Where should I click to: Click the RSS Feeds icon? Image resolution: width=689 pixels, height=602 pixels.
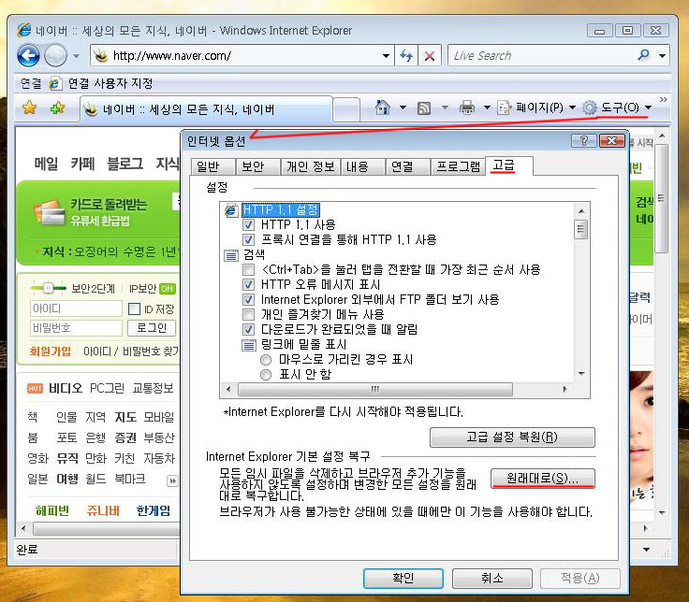click(x=423, y=107)
